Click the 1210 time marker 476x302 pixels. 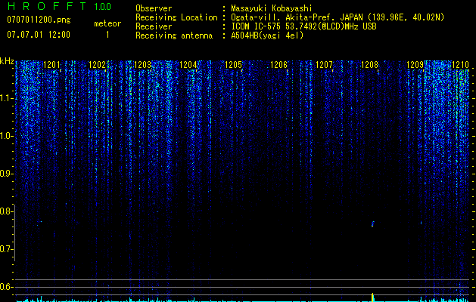[461, 65]
